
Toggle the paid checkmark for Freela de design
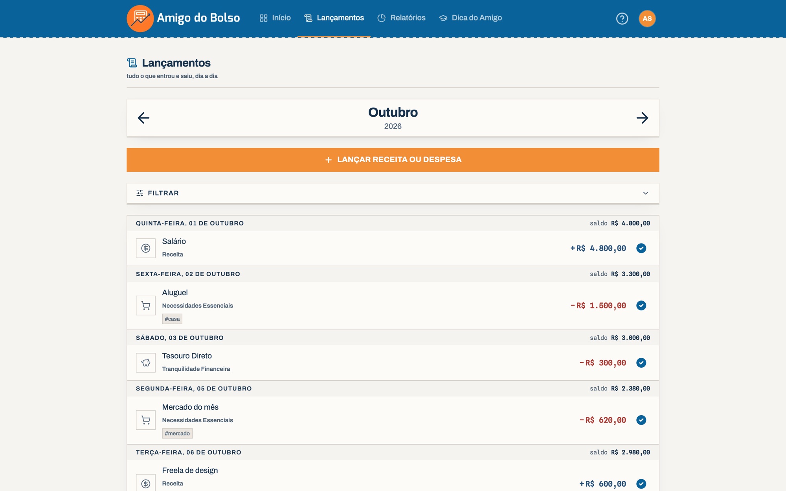click(641, 484)
